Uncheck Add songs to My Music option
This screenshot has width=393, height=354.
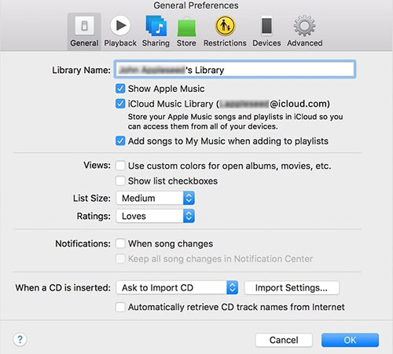tap(120, 141)
